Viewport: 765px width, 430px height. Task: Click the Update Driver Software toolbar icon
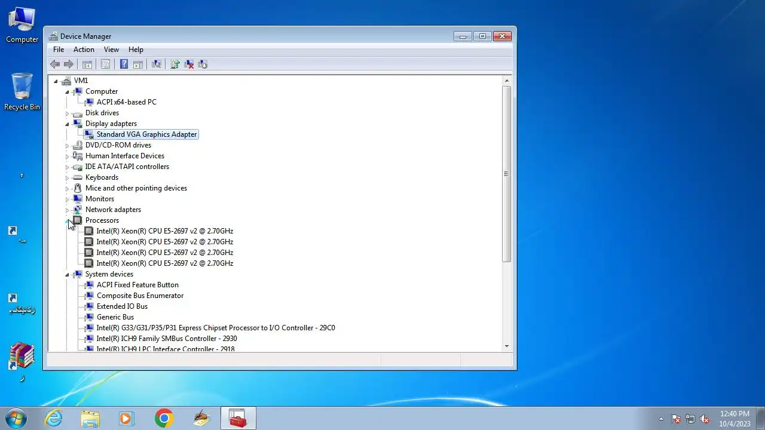(x=175, y=64)
